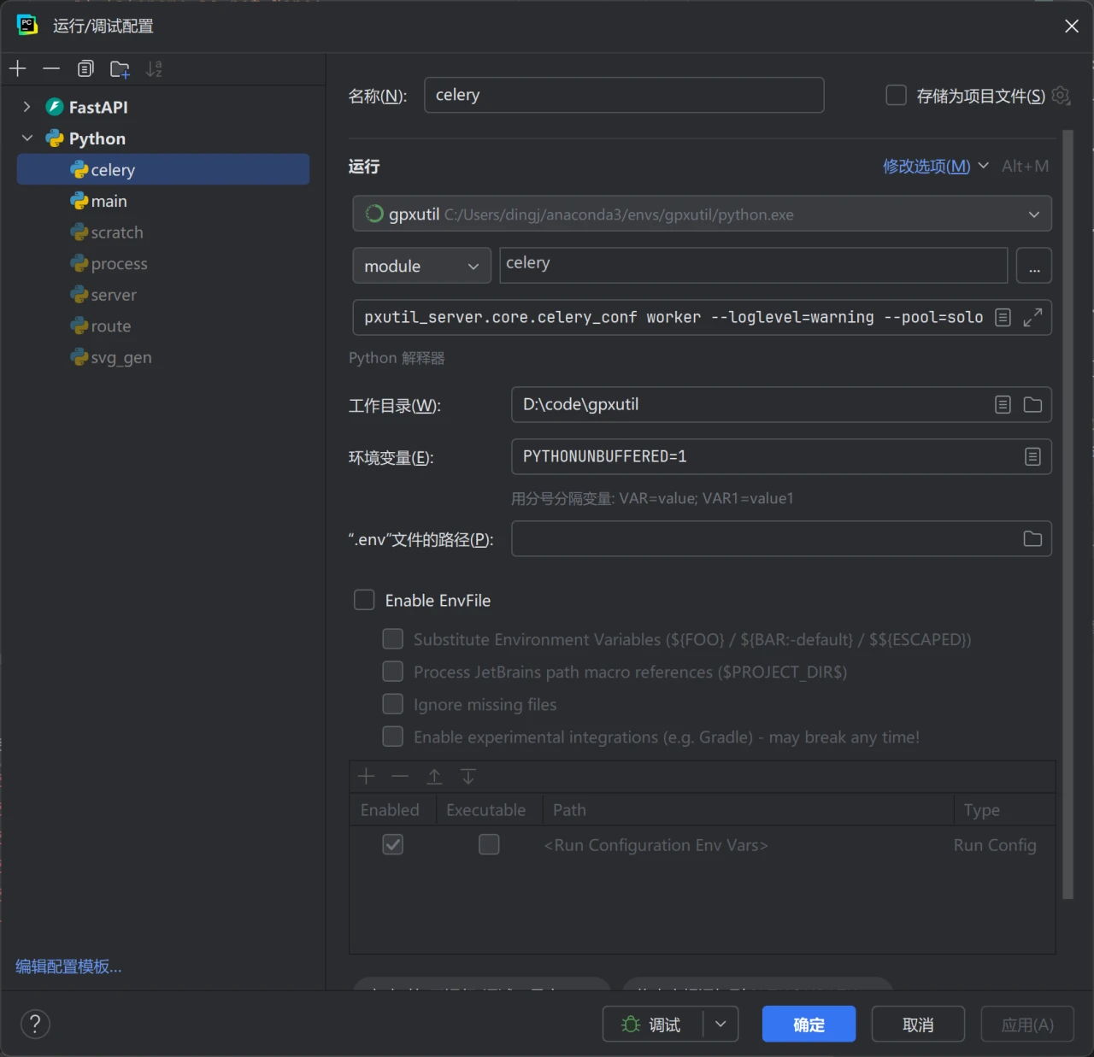Sort configurations alphabetically
The image size is (1094, 1057).
(x=154, y=69)
